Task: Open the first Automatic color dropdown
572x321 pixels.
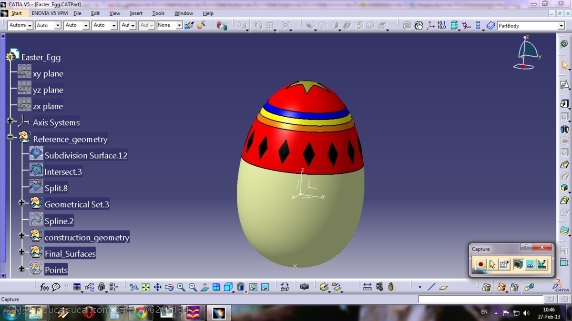Action: pyautogui.click(x=30, y=25)
